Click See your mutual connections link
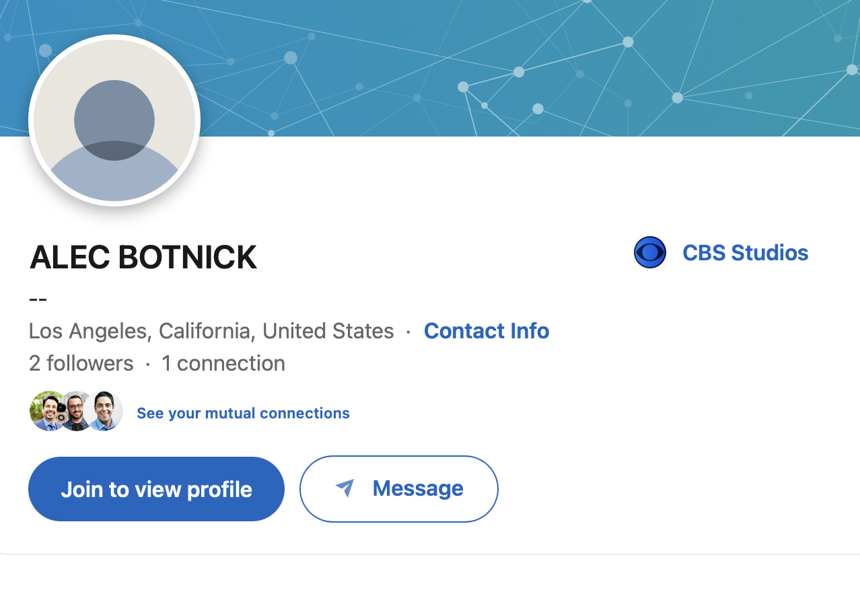This screenshot has width=860, height=600. coord(243,413)
